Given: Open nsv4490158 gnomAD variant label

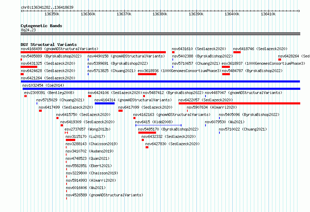Looking at the screenshot, I should coord(126,56).
